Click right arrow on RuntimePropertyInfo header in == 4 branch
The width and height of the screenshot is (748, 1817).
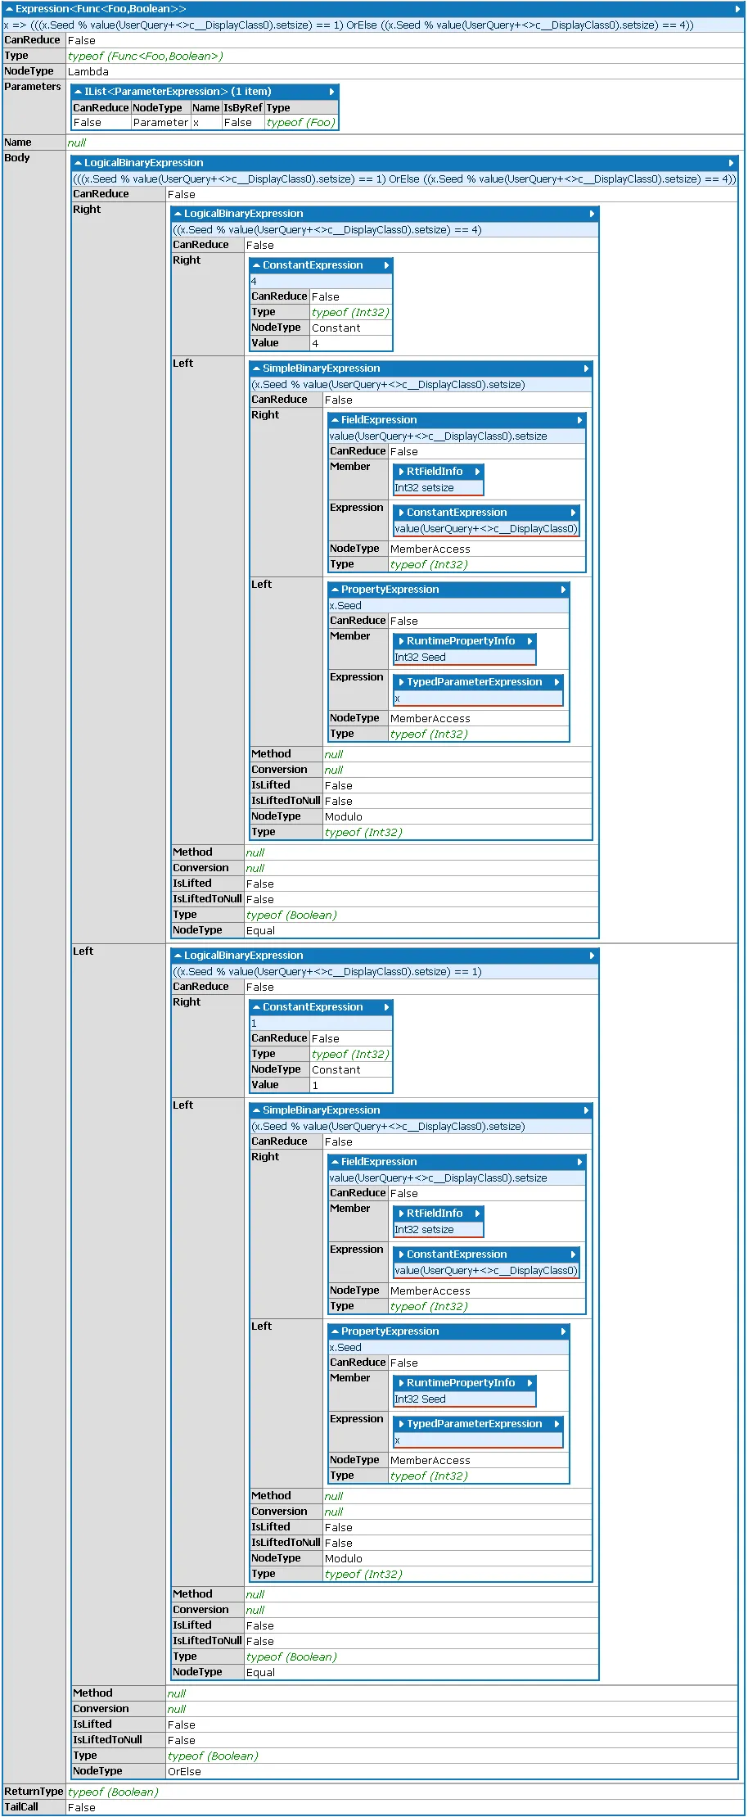(529, 641)
